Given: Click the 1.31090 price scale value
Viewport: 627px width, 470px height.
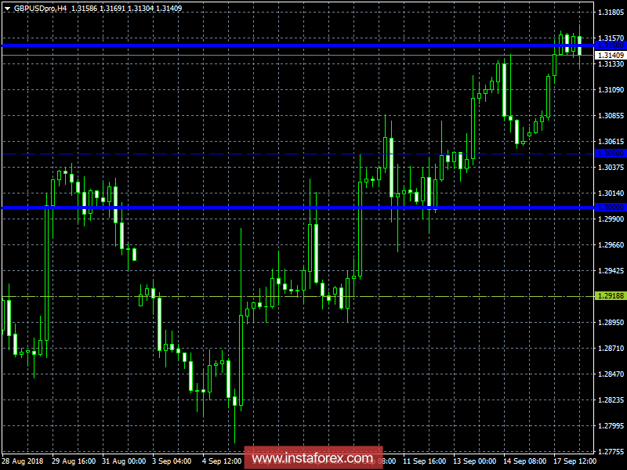Looking at the screenshot, I should pos(611,90).
